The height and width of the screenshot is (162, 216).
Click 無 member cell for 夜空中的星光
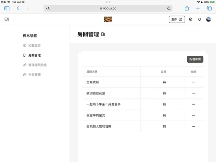[x=164, y=115]
